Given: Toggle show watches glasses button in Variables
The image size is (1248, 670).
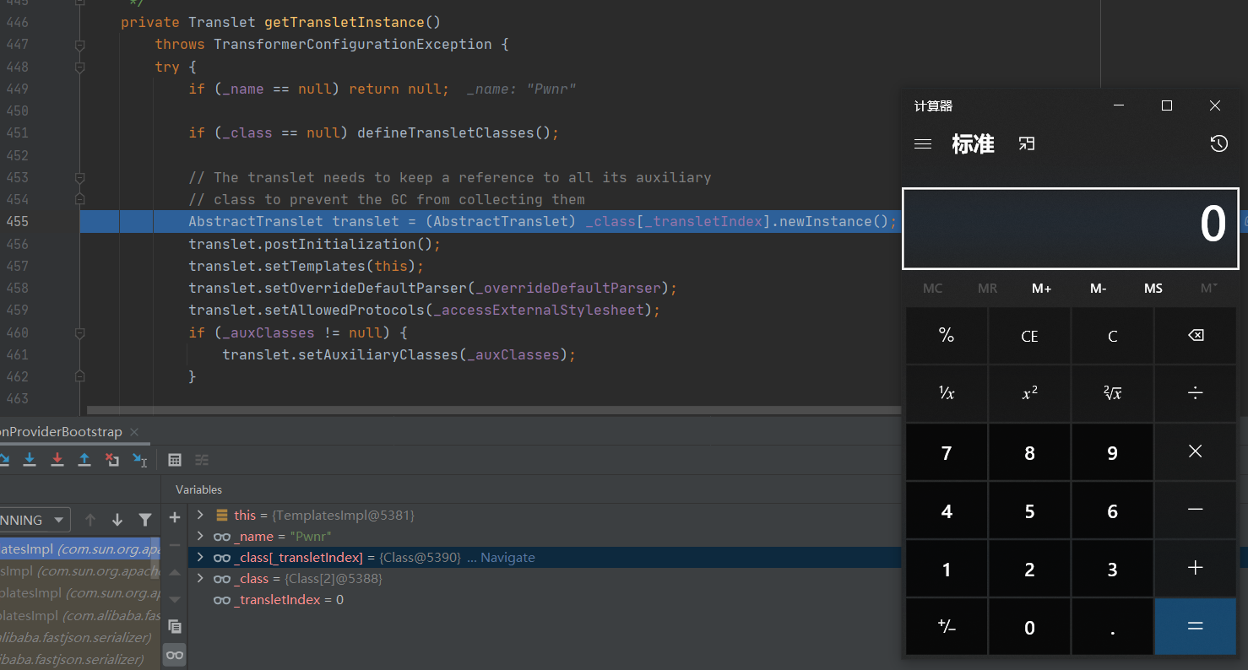Looking at the screenshot, I should pyautogui.click(x=175, y=655).
